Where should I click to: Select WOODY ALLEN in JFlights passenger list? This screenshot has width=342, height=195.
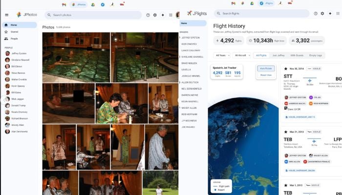(189, 108)
